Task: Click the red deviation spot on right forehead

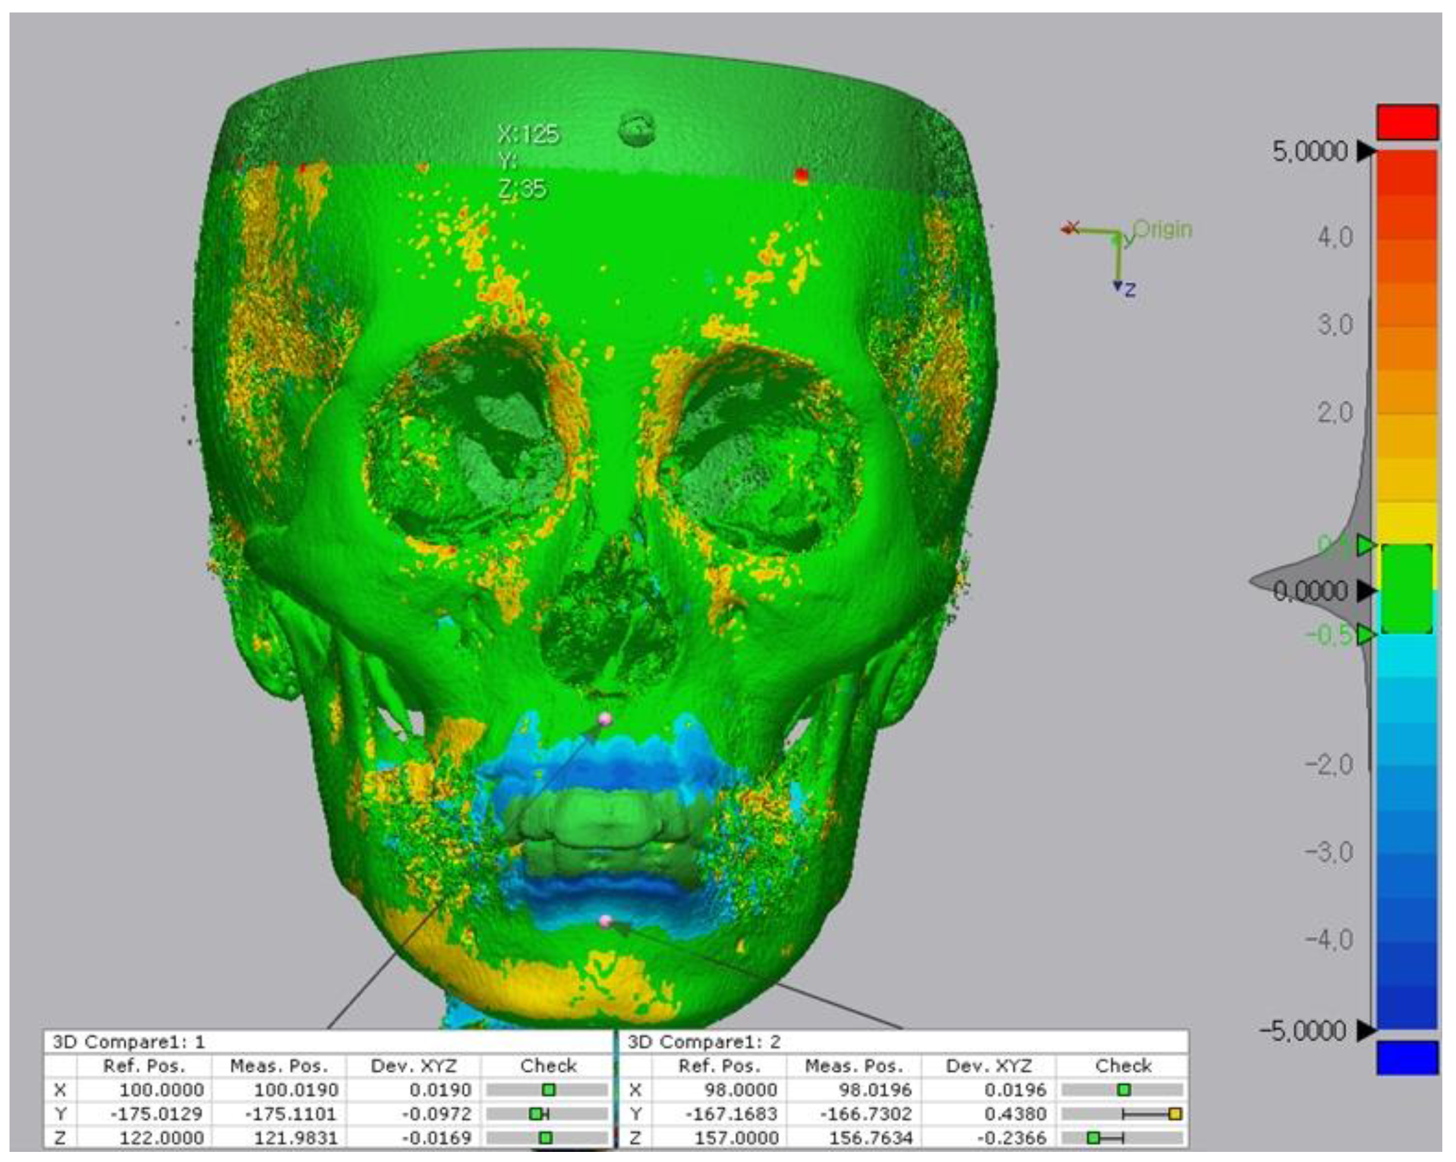Action: pos(801,176)
